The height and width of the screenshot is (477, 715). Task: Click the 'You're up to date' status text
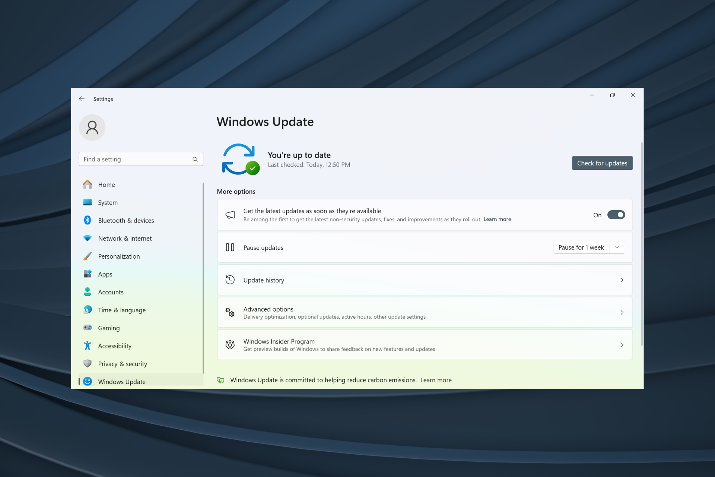(299, 155)
